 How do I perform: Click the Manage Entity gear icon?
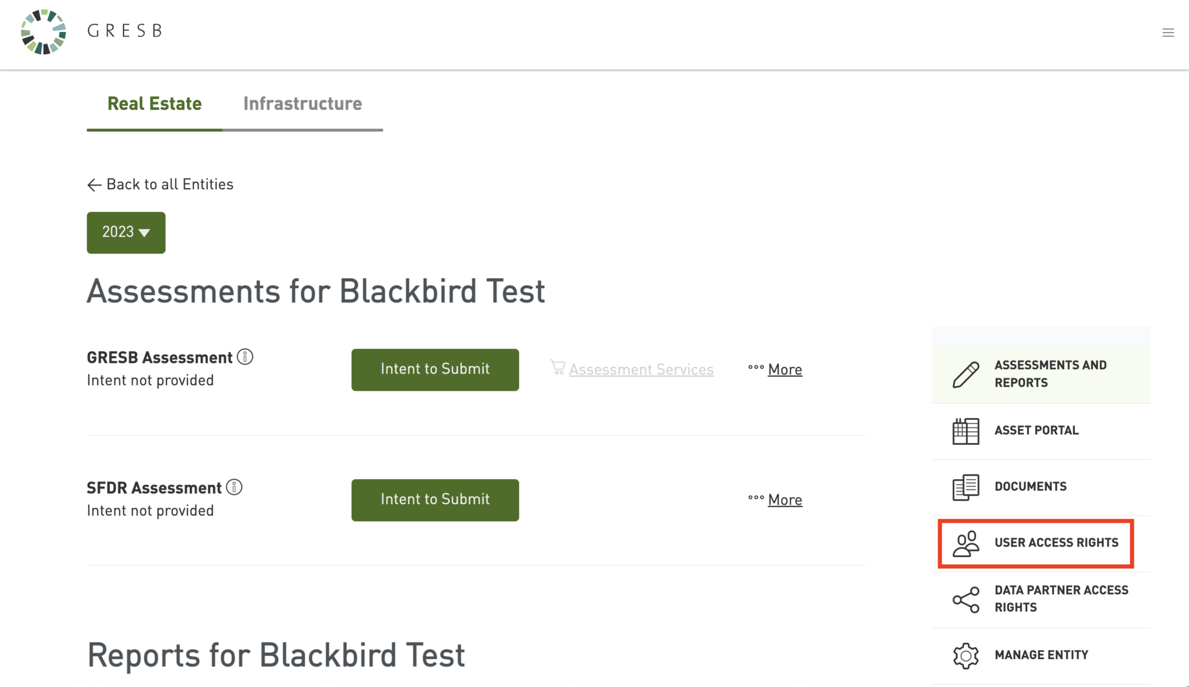click(965, 656)
